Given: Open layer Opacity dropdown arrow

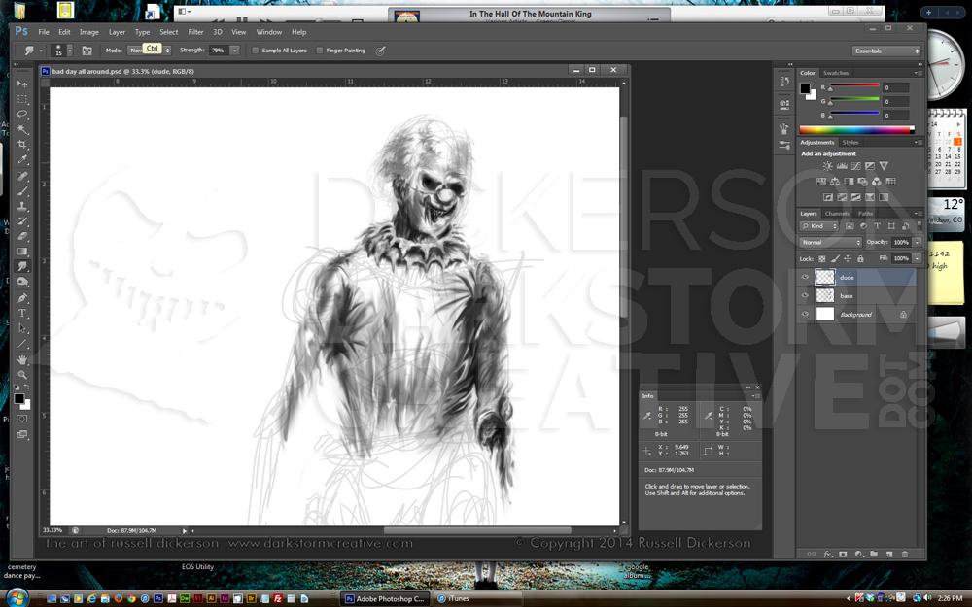Looking at the screenshot, I should (x=918, y=242).
